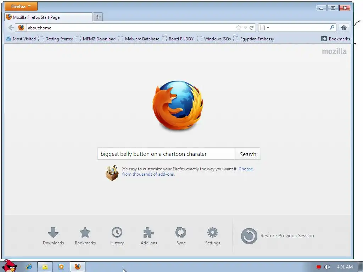Click the red flag tray icon
Image resolution: width=363 pixels, height=272 pixels.
pyautogui.click(x=319, y=267)
